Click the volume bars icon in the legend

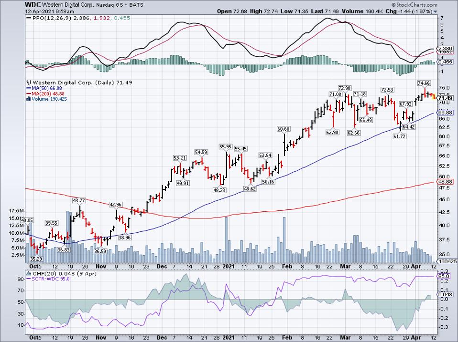(29, 99)
